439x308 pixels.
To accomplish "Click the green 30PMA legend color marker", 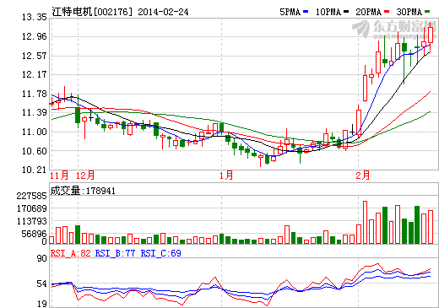I will pos(427,12).
